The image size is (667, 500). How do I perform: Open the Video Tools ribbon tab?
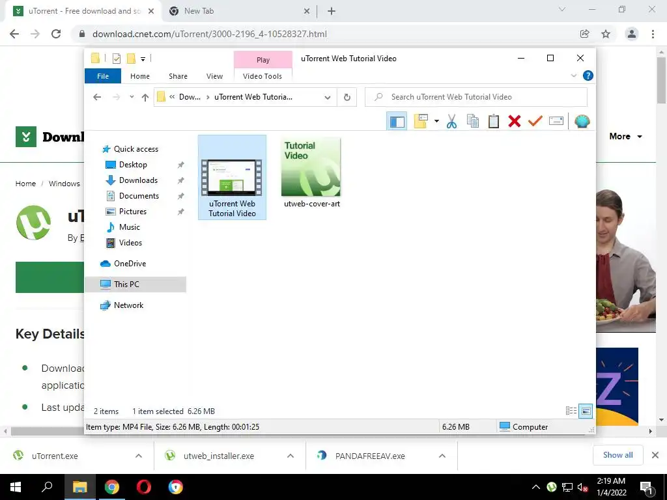coord(263,76)
